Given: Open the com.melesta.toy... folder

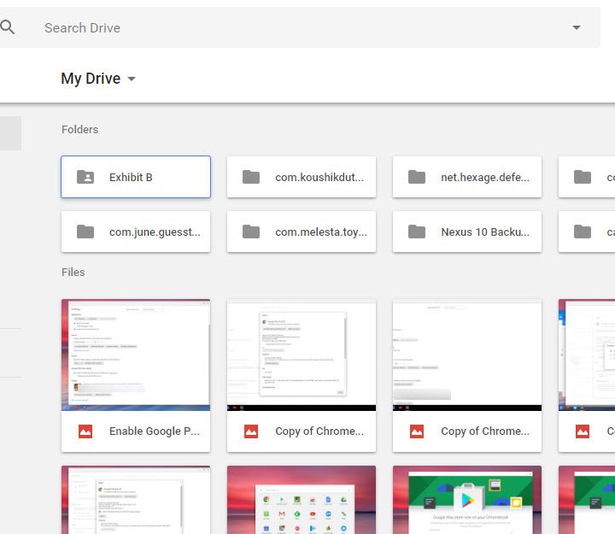Looking at the screenshot, I should pos(302,232).
